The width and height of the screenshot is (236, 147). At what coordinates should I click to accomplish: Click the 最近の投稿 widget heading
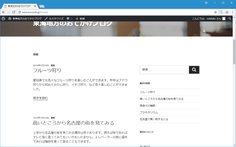145,83
